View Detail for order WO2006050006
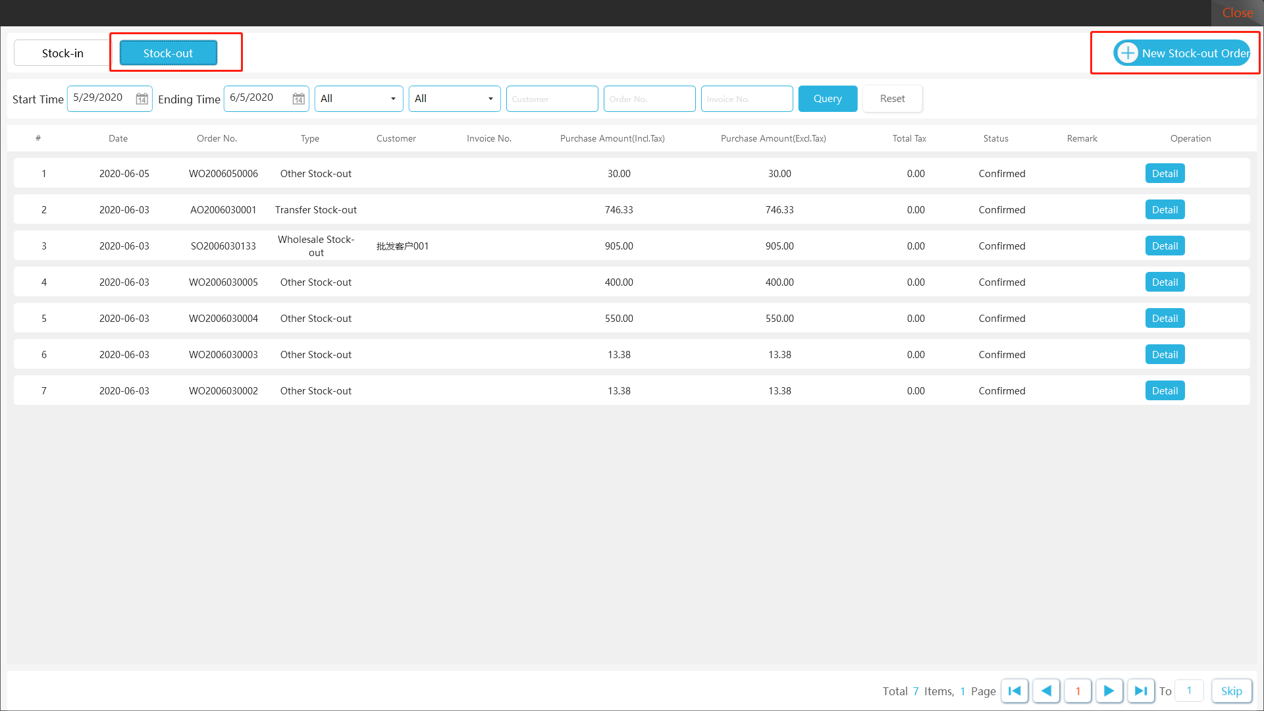Viewport: 1264px width, 711px height. click(1165, 173)
